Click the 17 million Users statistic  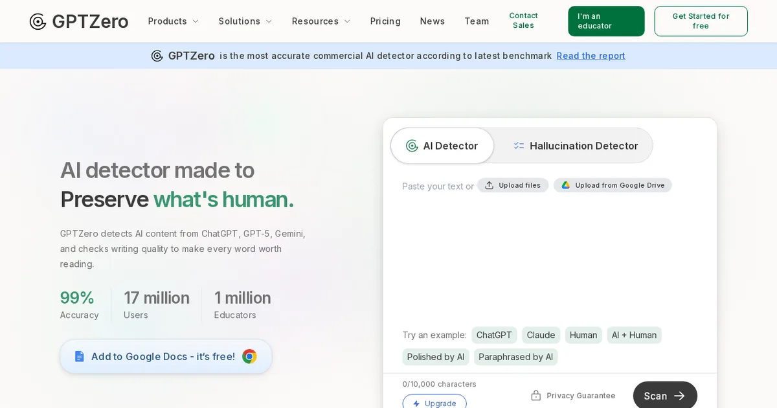(157, 305)
